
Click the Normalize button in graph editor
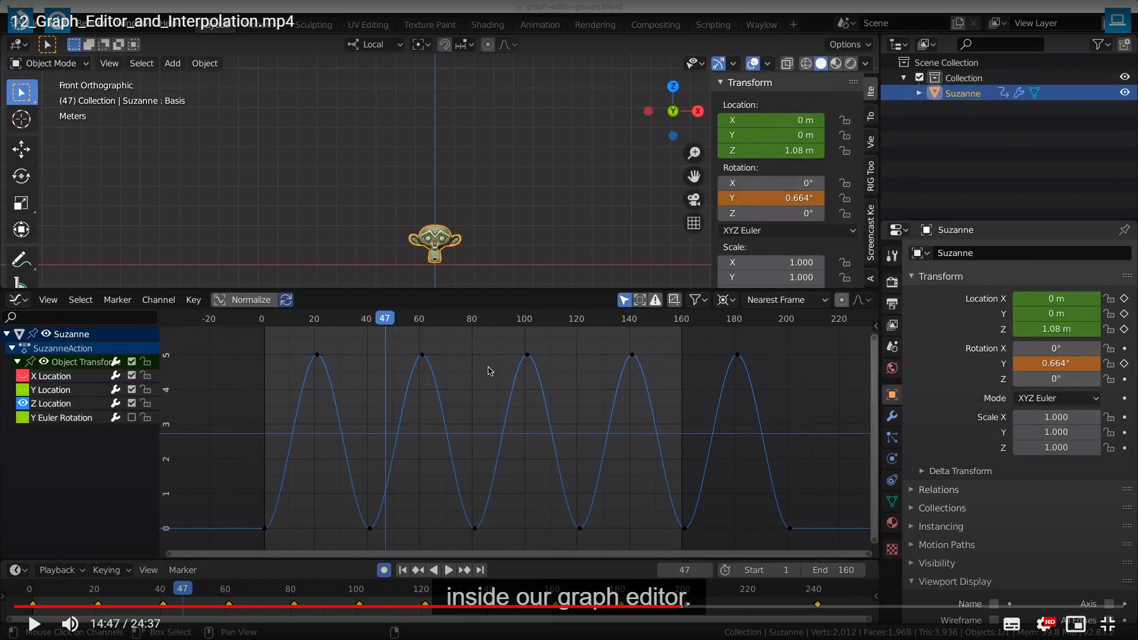(x=244, y=300)
